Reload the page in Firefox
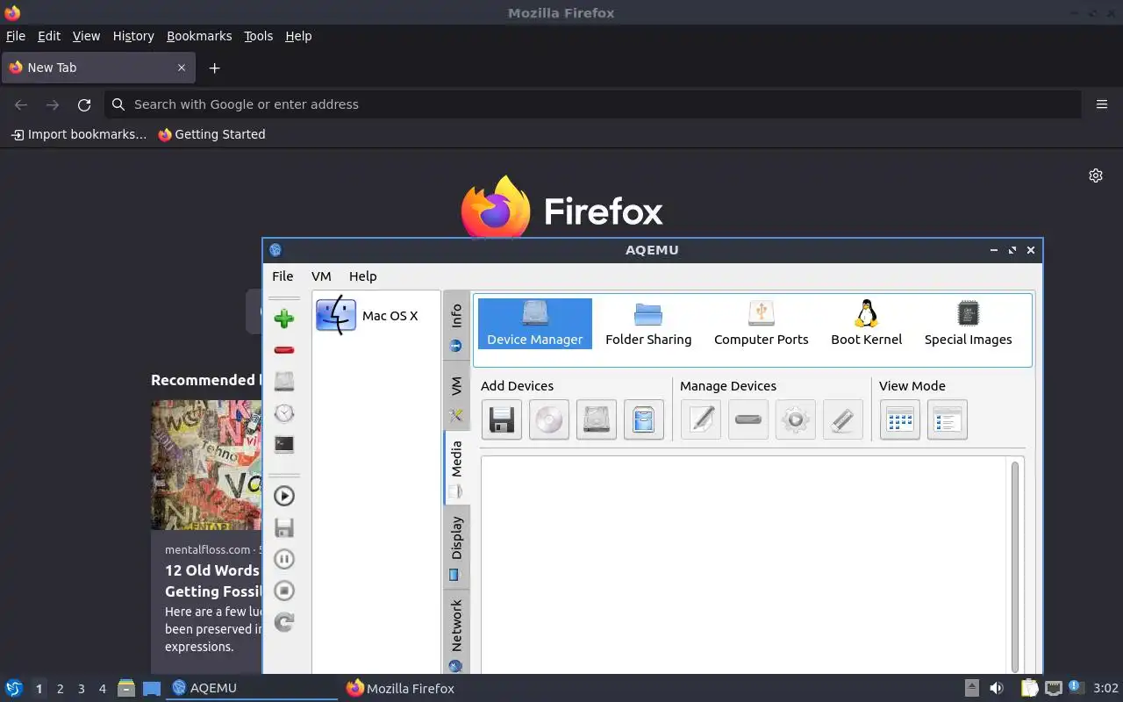This screenshot has width=1123, height=702. tap(84, 104)
